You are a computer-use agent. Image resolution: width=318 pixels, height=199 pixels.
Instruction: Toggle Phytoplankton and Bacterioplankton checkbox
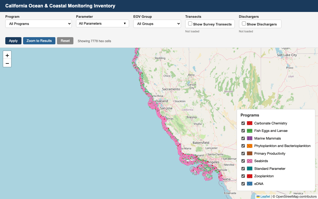243,146
